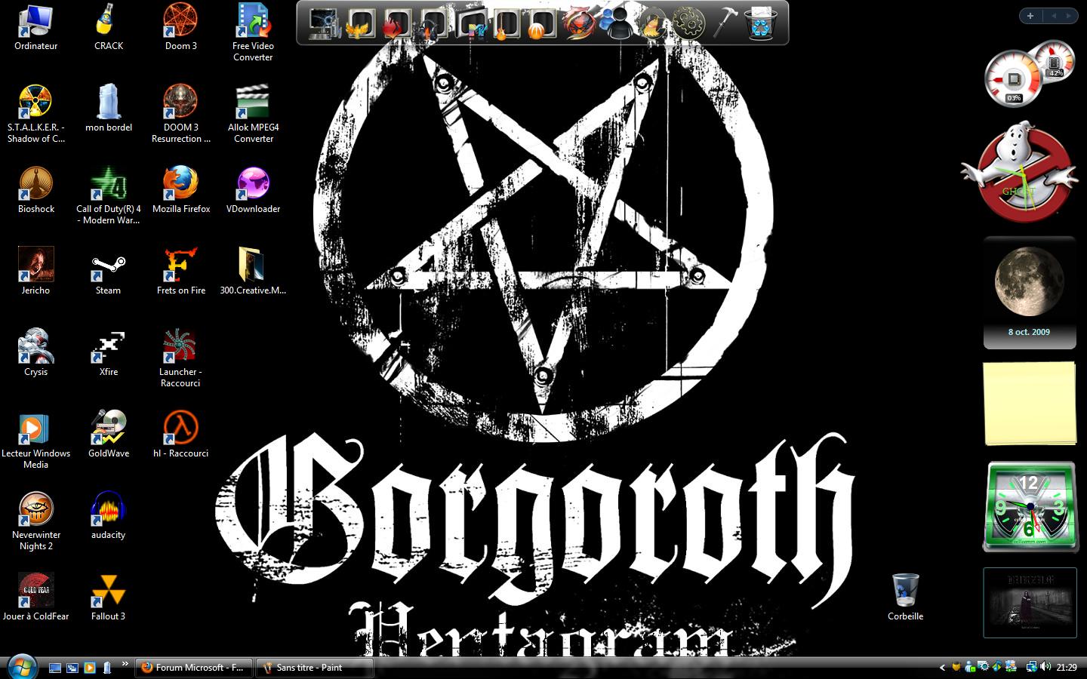Launch Mozilla Firefox from the desktop
Screen dimensions: 1087x679
tap(180, 186)
